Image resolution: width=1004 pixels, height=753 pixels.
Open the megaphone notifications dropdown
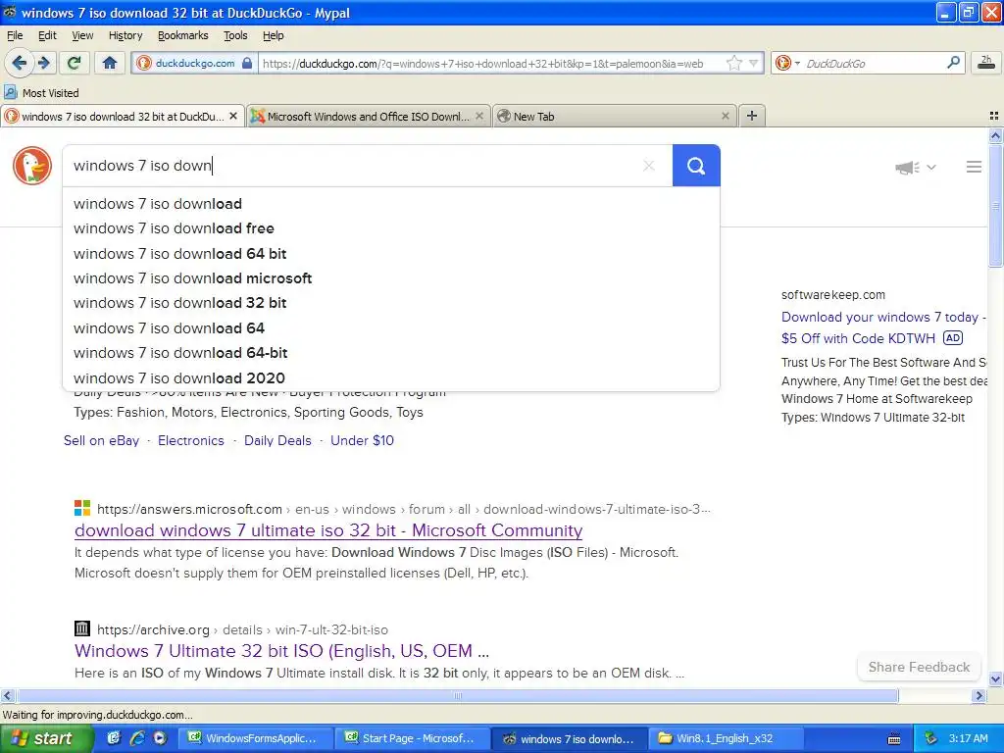[x=916, y=168]
